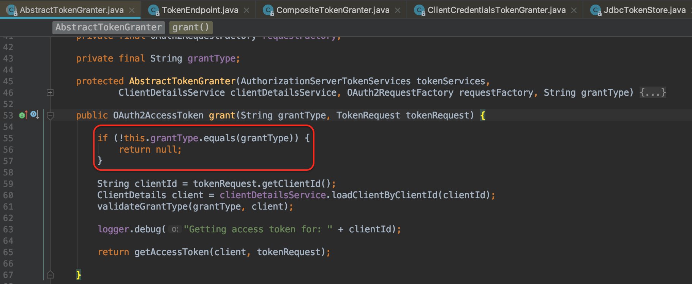Expand the folded {...} constructor placeholder

coord(653,93)
